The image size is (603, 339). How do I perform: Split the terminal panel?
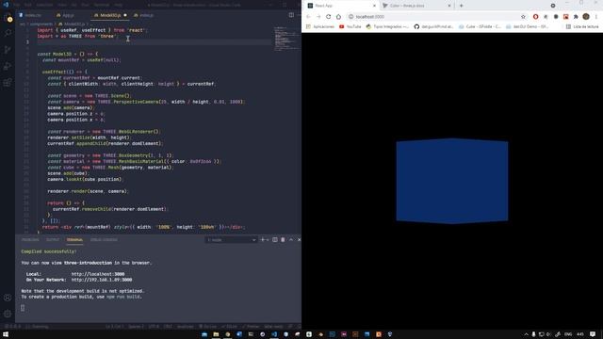pos(274,240)
